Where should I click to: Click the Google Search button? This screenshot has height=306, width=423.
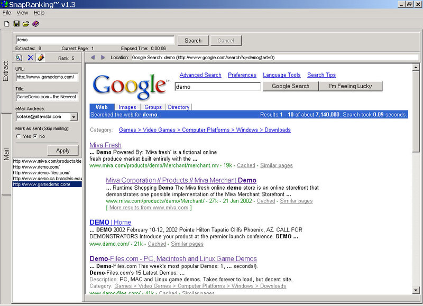click(290, 86)
